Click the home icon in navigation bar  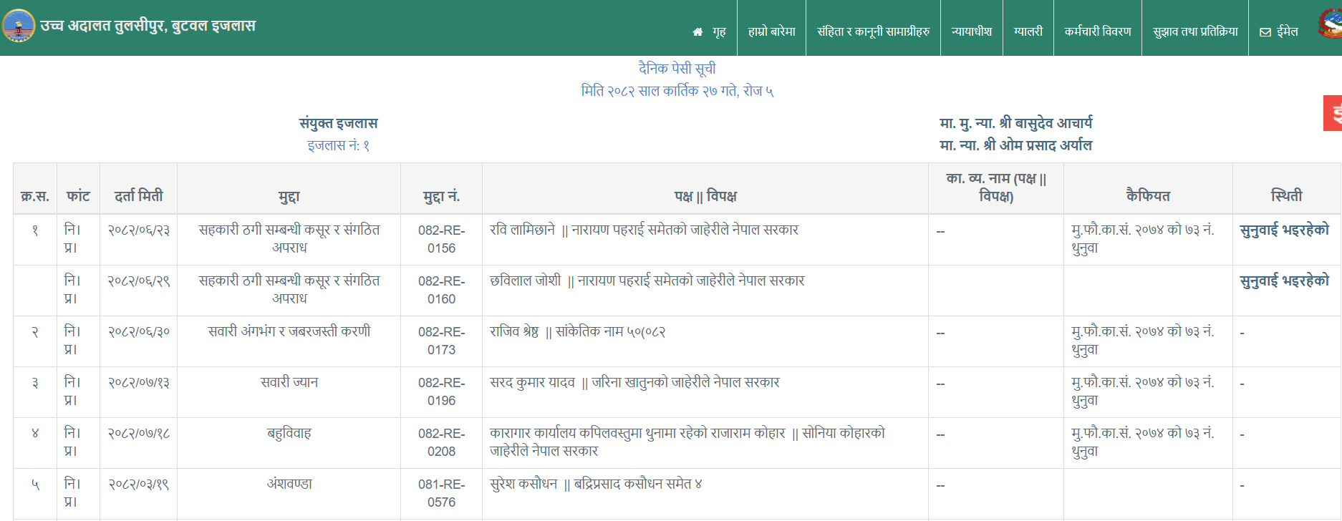click(697, 31)
